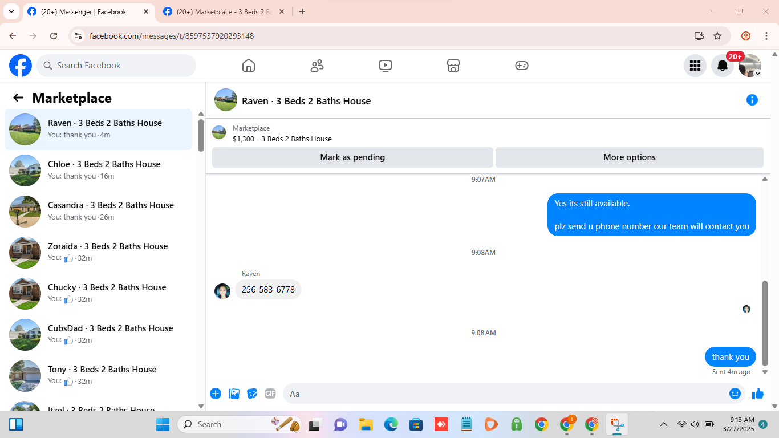Screen dimensions: 779x438
Task: Open the Chrome three-dot menu
Action: pyautogui.click(x=766, y=36)
